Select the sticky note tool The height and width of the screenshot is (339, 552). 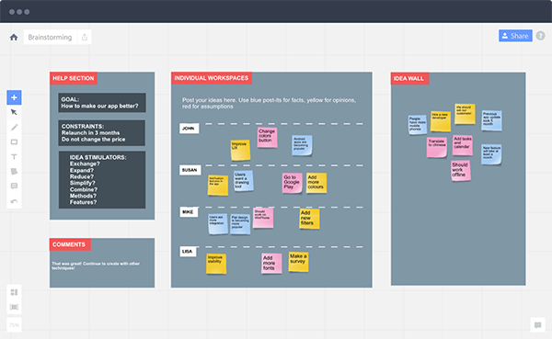pyautogui.click(x=14, y=171)
